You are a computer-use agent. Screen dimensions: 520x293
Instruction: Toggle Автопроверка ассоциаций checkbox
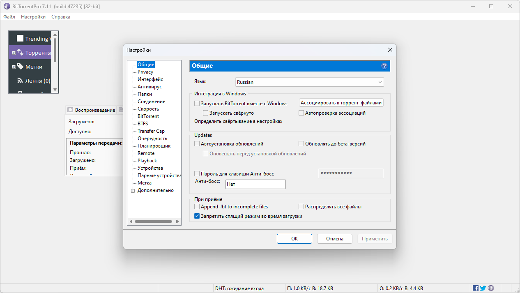point(301,113)
